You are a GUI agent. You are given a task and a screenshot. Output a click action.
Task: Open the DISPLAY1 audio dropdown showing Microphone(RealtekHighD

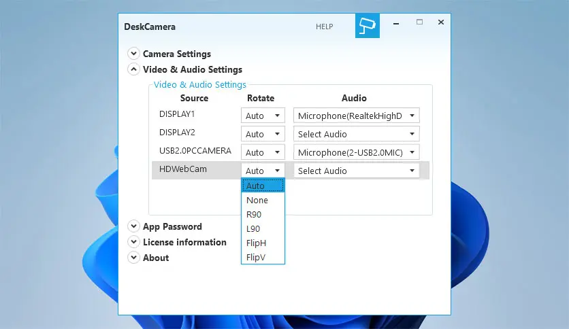pos(357,116)
